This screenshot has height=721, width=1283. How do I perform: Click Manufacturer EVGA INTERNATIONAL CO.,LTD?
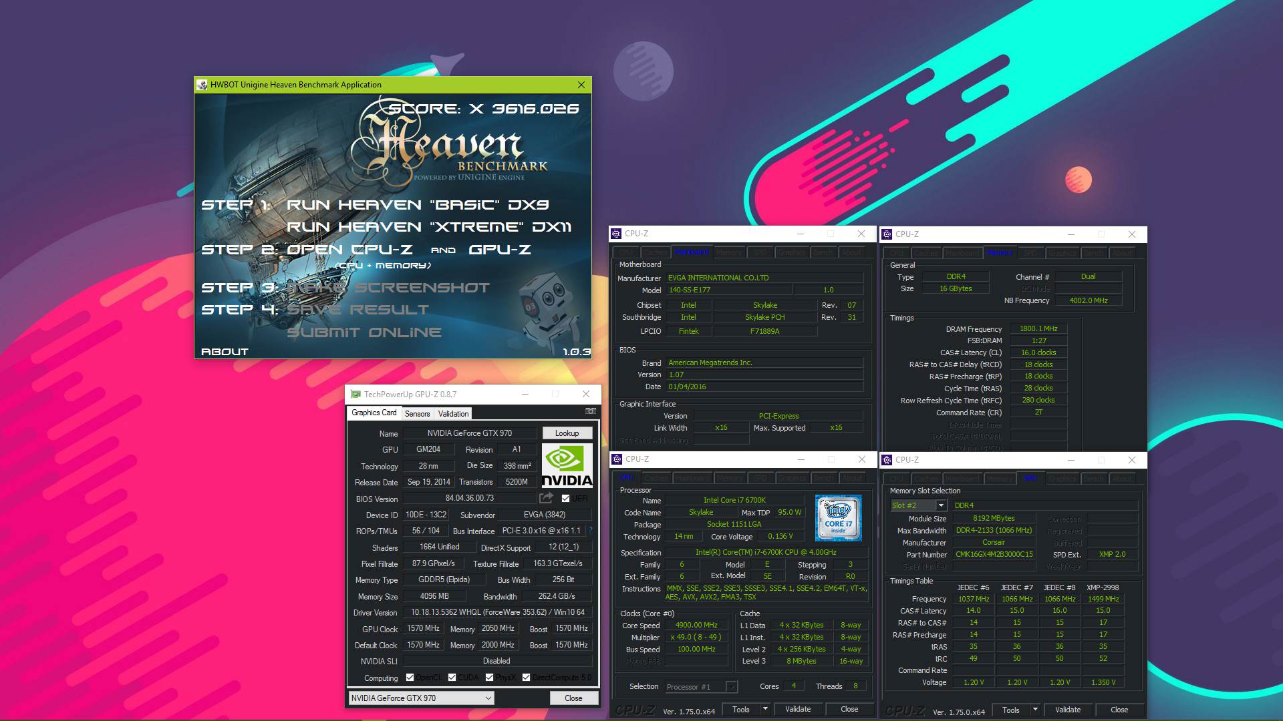tap(764, 278)
